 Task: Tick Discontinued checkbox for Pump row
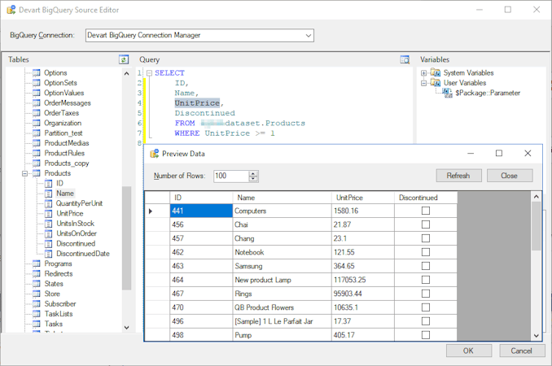(425, 334)
